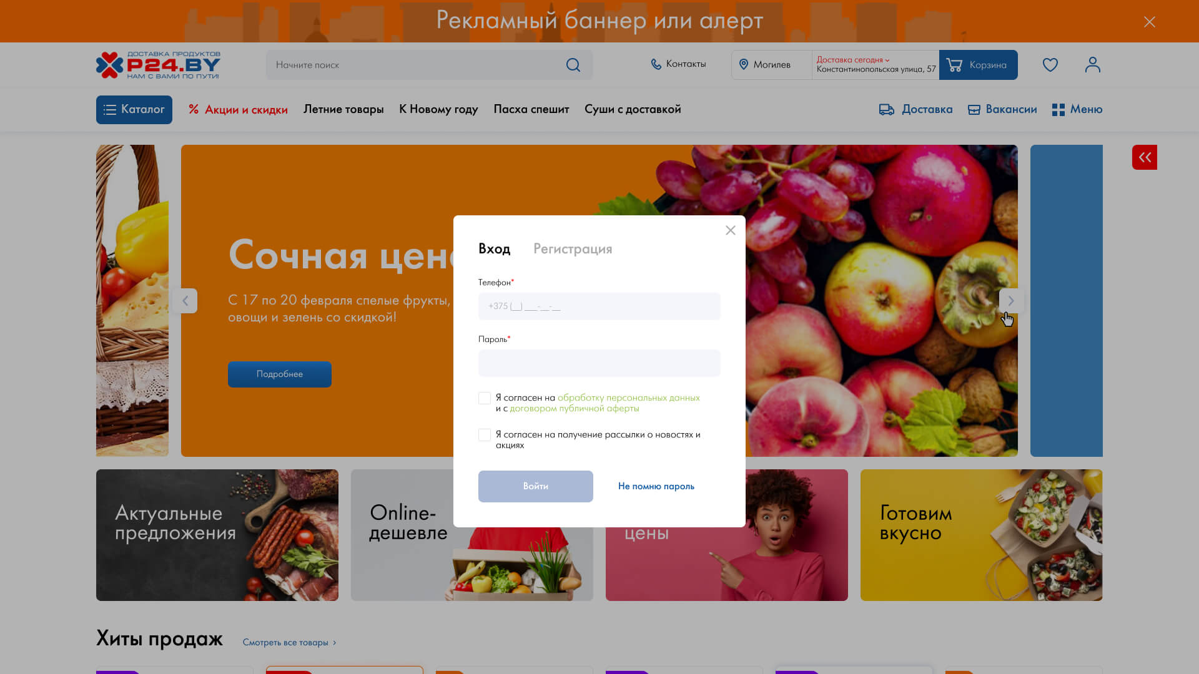This screenshot has height=674, width=1199.
Task: Focus the Телефон input field
Action: 599,306
